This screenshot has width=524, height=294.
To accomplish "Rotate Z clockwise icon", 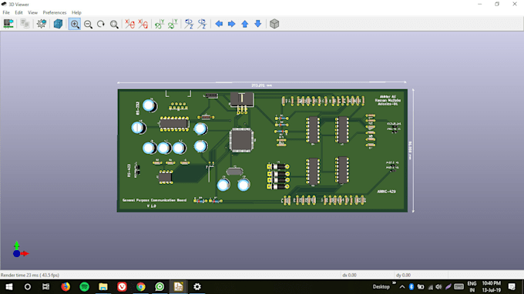I will (189, 24).
